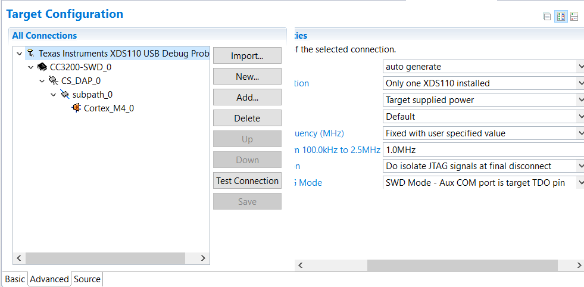Open the 'Target supplied power' dropdown
584x287 pixels.
[482, 100]
